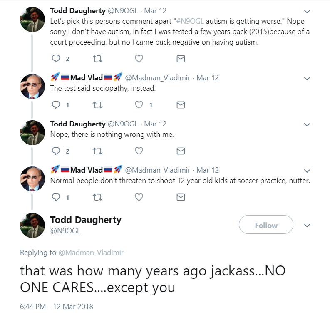Retweet Todd Daugherty's first tweet

pyautogui.click(x=98, y=59)
